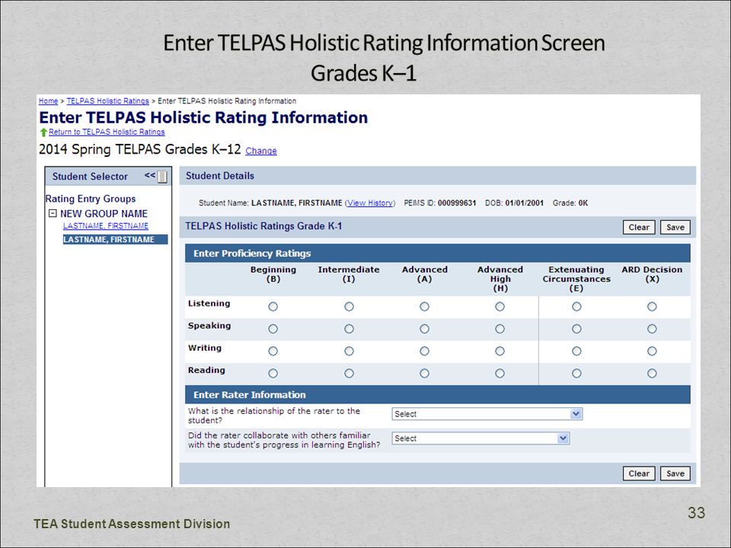The image size is (731, 548).
Task: Collapse NEW GROUP NAME tree node
Action: point(53,213)
